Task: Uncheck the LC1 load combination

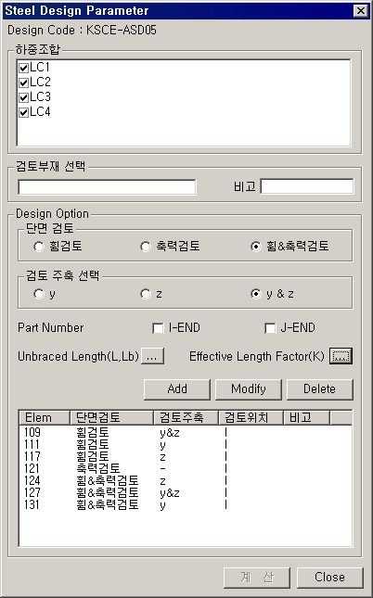Action: click(x=24, y=68)
